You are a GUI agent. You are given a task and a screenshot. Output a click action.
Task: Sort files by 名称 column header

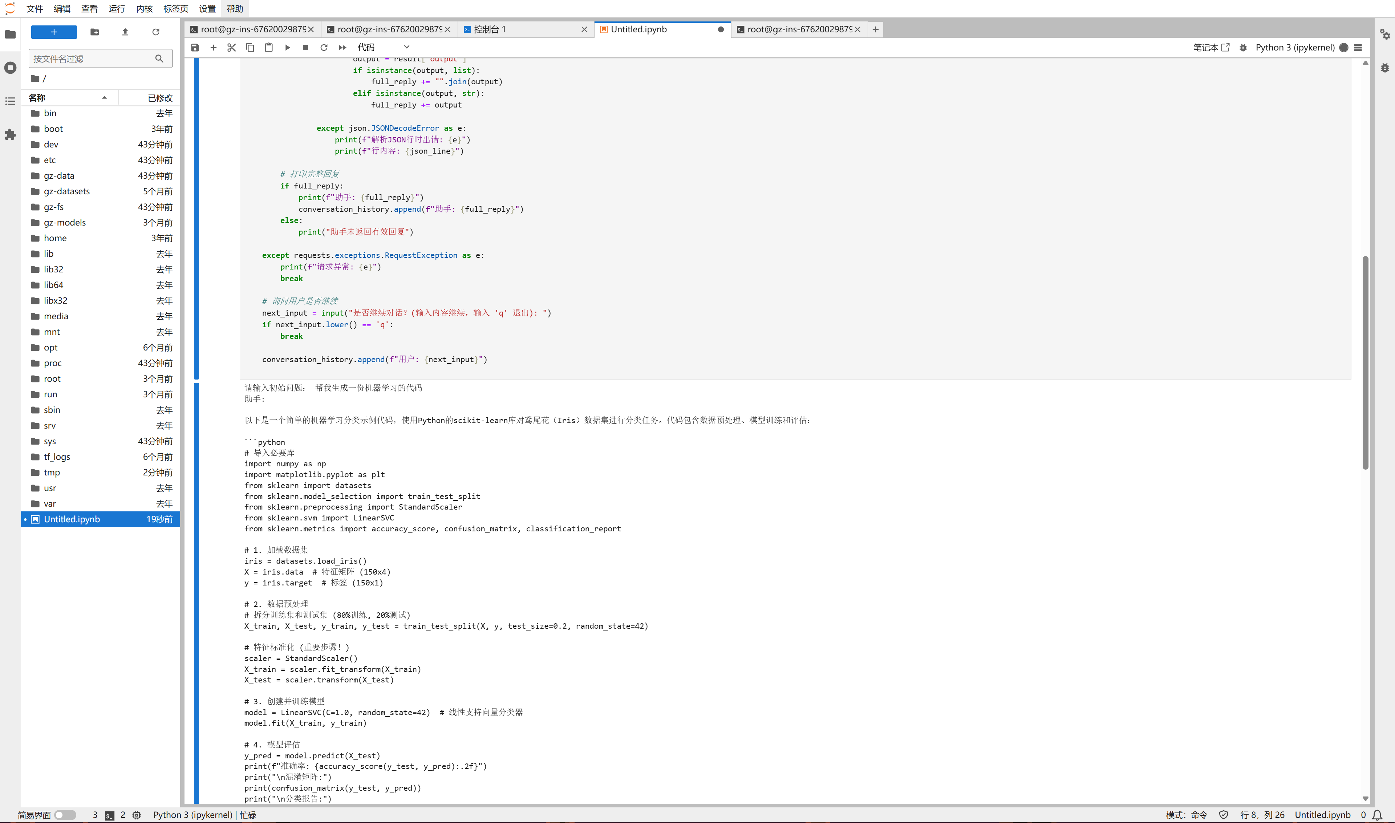(x=69, y=98)
